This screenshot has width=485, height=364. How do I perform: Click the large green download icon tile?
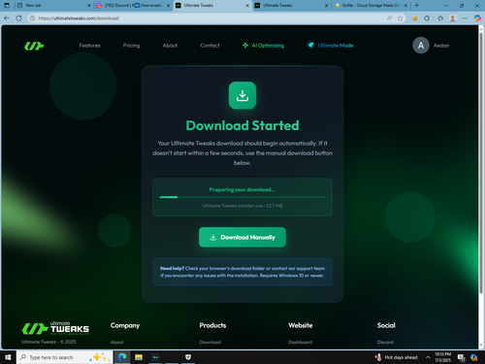242,95
